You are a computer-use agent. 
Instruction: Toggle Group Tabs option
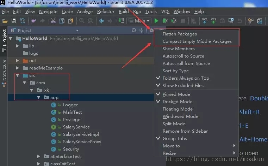pyautogui.click(x=196, y=139)
